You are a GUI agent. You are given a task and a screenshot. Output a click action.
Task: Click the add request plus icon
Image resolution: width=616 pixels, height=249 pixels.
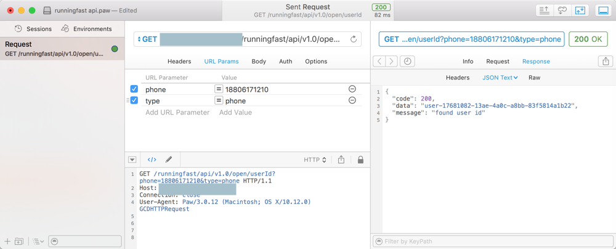7,241
